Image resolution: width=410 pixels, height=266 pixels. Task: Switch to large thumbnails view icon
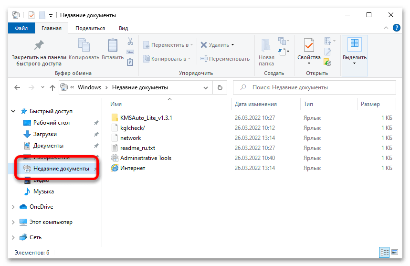(395, 252)
